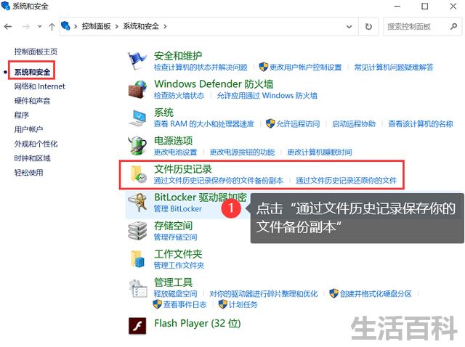Click the Up one level arrow
The height and width of the screenshot is (347, 465).
52,27
